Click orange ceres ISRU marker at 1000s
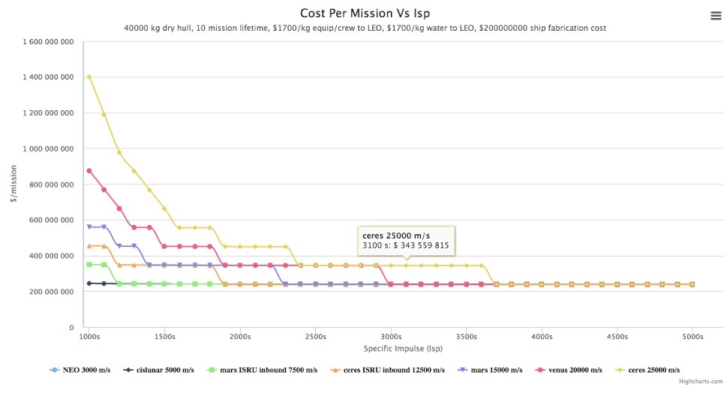The width and height of the screenshot is (727, 393). tap(89, 246)
